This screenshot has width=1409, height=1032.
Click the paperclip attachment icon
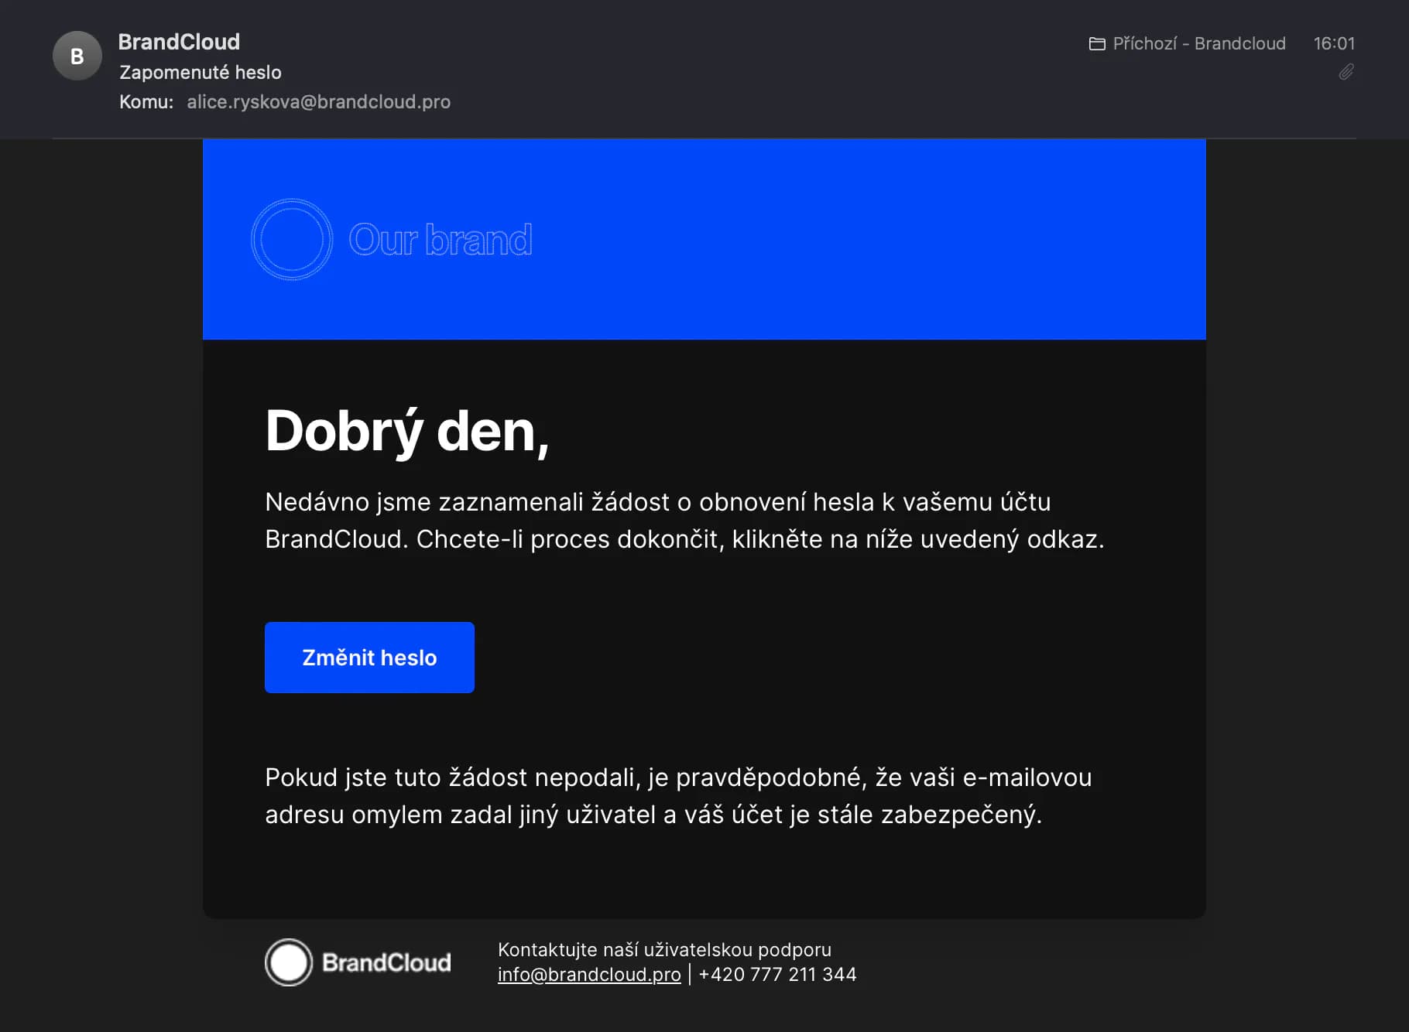(1346, 72)
